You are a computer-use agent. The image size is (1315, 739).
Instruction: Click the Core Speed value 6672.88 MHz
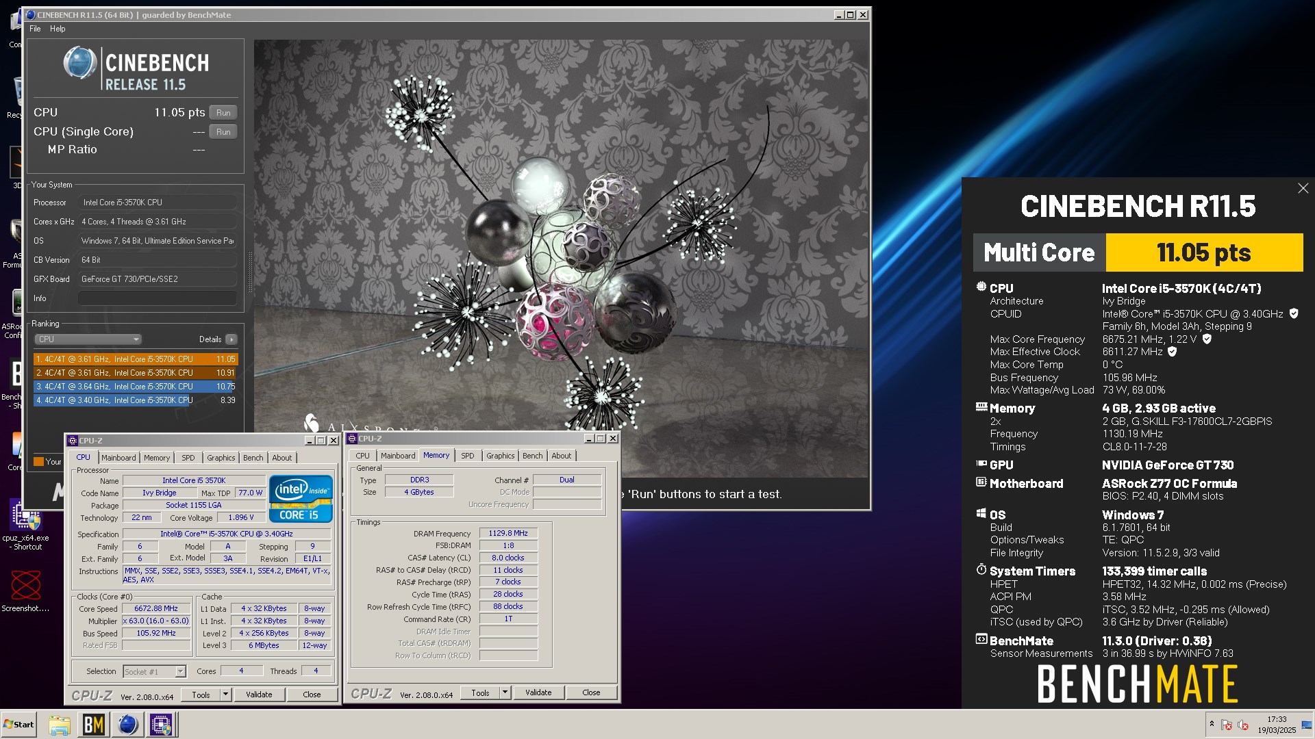pos(156,608)
